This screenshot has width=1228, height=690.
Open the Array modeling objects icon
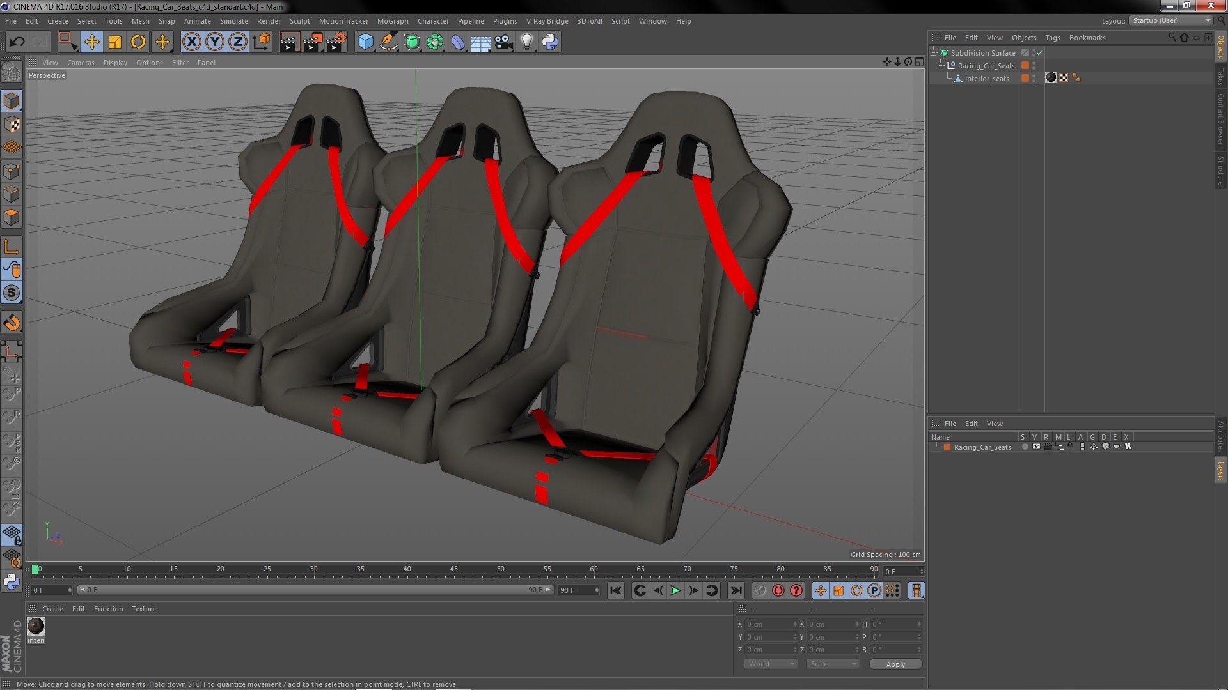tap(435, 42)
